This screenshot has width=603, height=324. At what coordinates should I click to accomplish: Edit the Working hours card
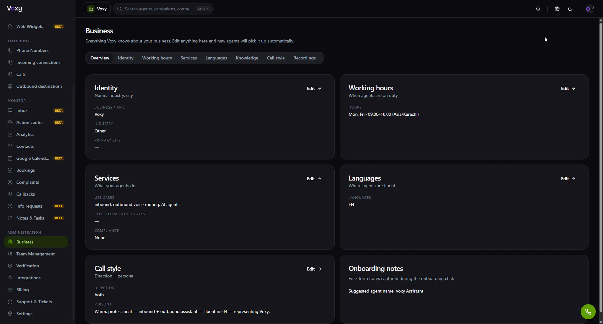[x=568, y=88]
